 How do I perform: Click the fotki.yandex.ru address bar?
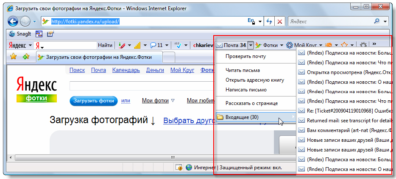pos(144,22)
